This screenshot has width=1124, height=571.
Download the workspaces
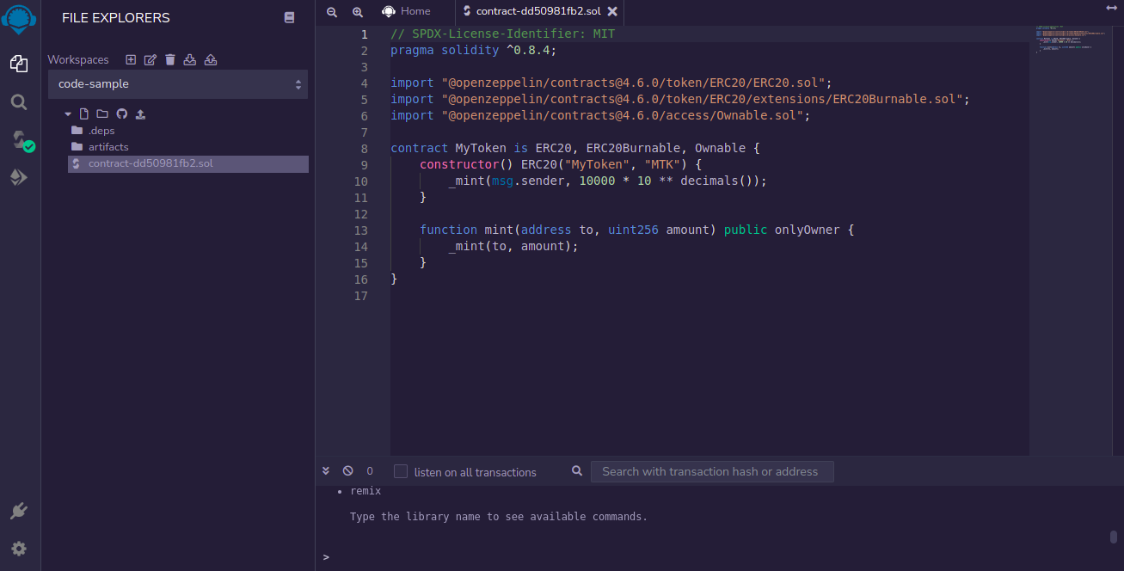190,59
